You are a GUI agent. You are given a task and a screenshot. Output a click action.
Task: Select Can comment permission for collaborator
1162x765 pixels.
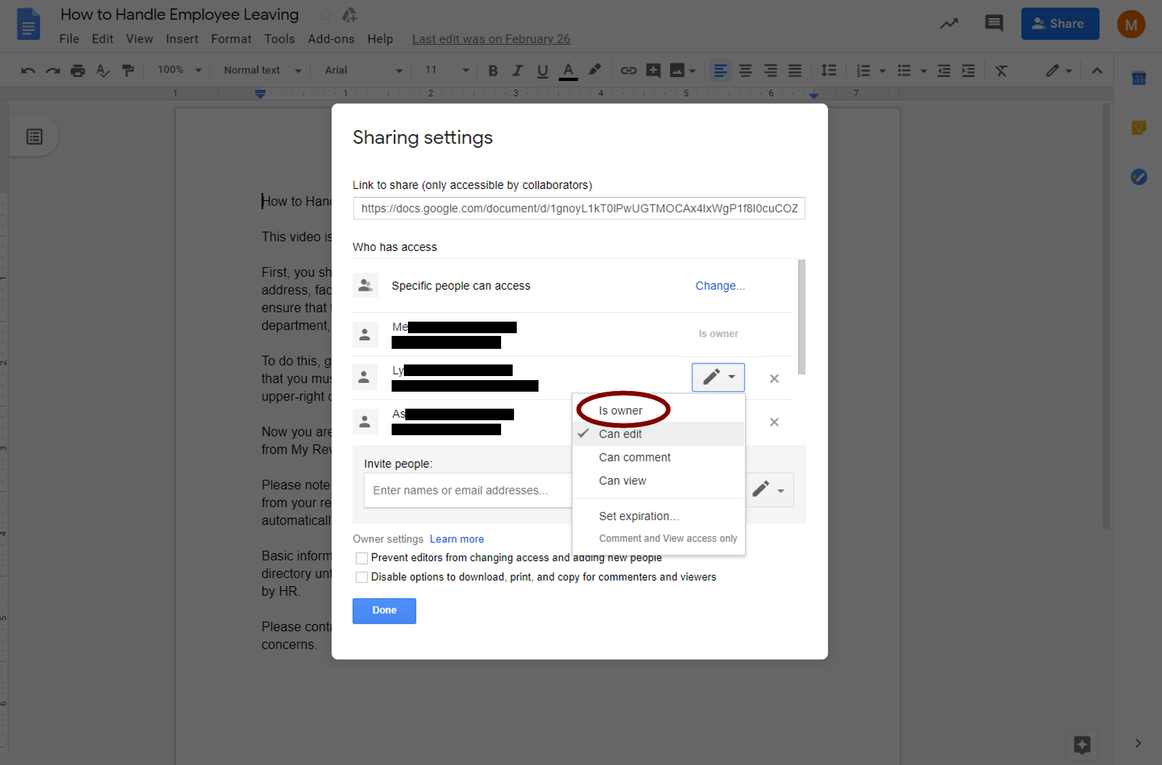634,457
